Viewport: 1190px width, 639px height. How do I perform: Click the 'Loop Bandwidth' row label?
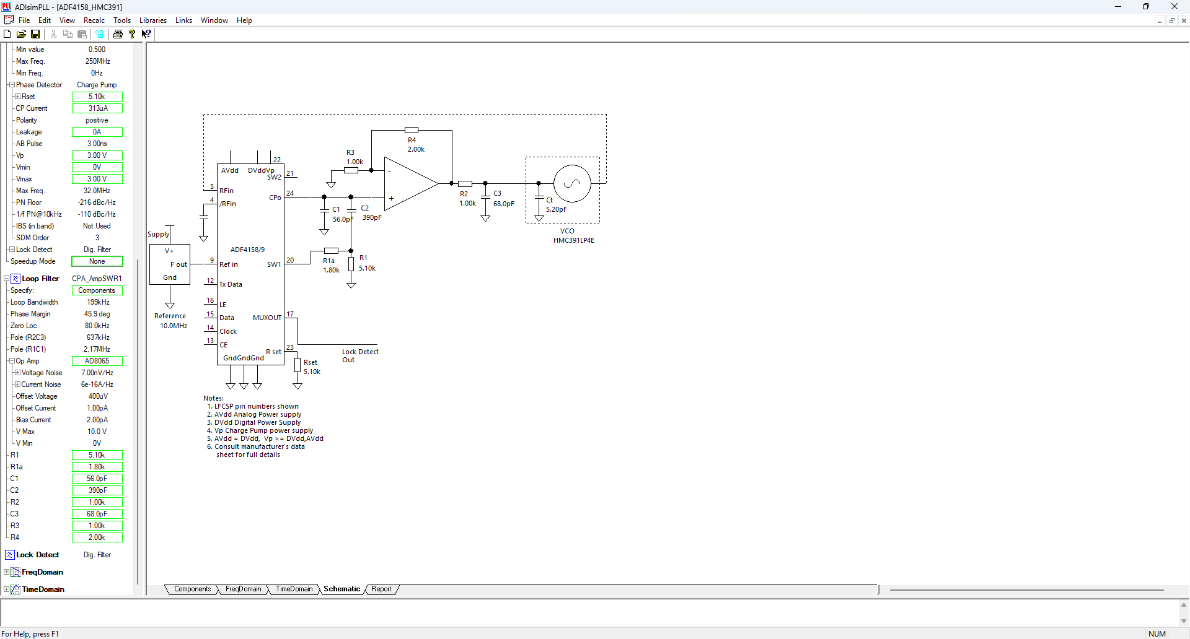(x=34, y=302)
